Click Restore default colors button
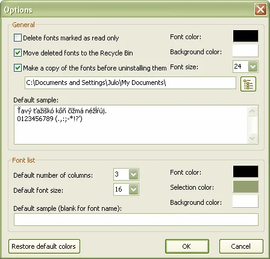This screenshot has width=270, height=259. click(x=44, y=246)
